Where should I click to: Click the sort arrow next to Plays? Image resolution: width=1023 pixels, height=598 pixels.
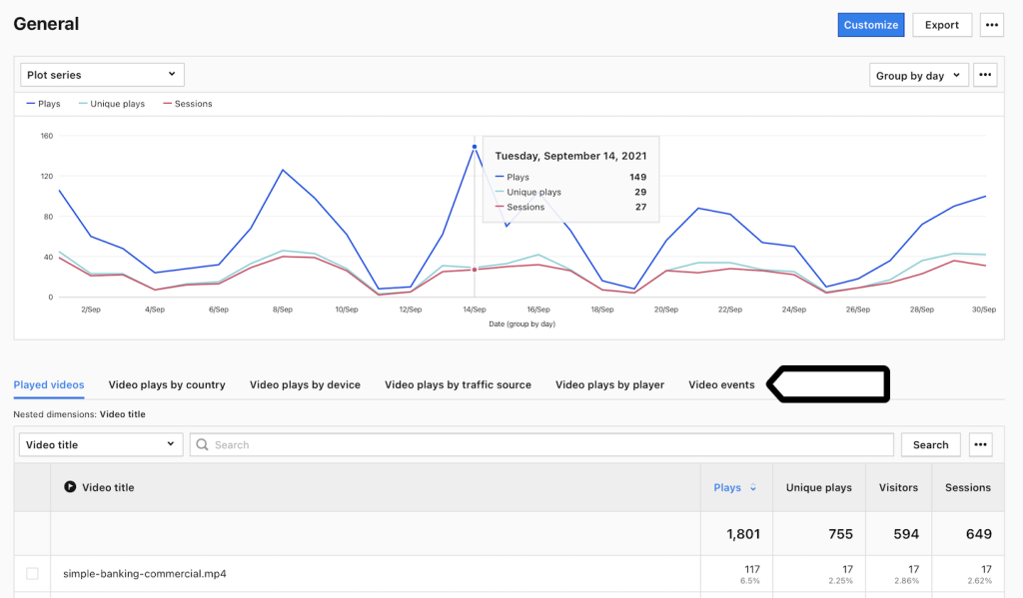tap(753, 488)
